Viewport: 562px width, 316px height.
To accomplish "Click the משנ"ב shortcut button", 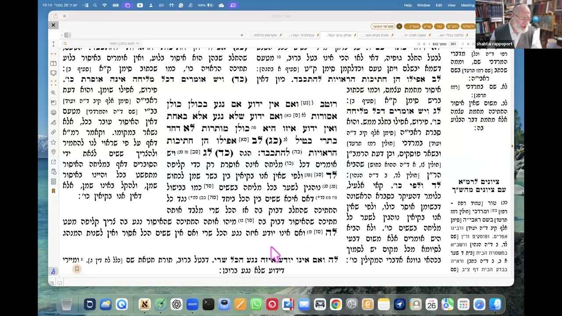I will coord(412,26).
